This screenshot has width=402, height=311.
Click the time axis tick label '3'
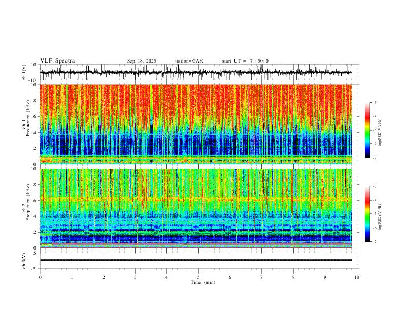click(135, 277)
